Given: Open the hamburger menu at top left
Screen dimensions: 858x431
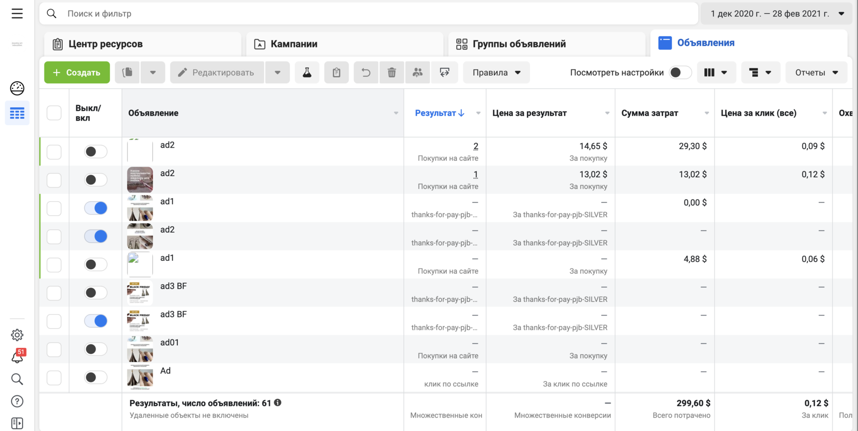Looking at the screenshot, I should 17,14.
